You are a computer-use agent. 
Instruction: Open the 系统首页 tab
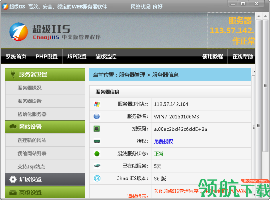(16, 56)
